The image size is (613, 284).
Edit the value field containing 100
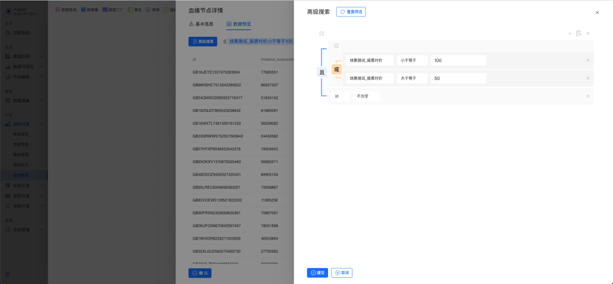458,60
